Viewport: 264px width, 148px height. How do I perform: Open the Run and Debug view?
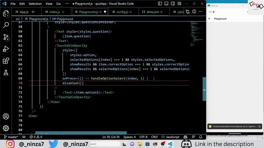pyautogui.click(x=6, y=49)
